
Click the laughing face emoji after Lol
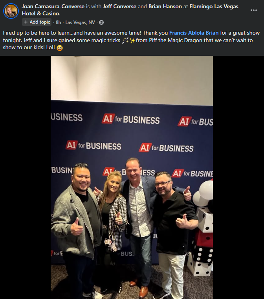(60, 48)
